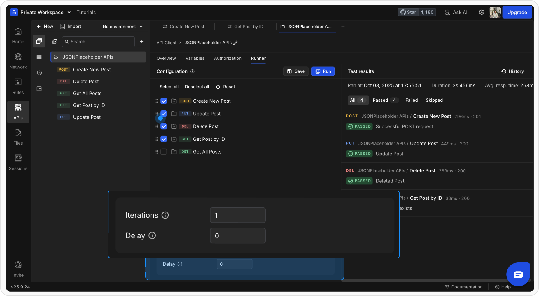The image size is (539, 296).
Task: Open the Sessions section
Action: tap(18, 162)
